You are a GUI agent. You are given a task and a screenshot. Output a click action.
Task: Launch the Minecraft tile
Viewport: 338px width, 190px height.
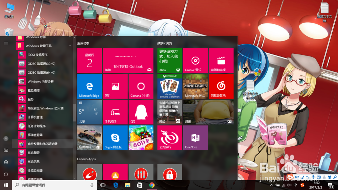195,86
